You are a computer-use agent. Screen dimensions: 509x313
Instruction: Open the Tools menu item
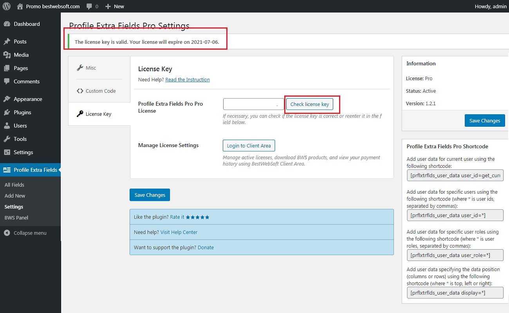[x=30, y=139]
